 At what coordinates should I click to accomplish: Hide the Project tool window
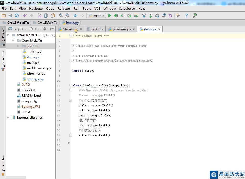52,29
